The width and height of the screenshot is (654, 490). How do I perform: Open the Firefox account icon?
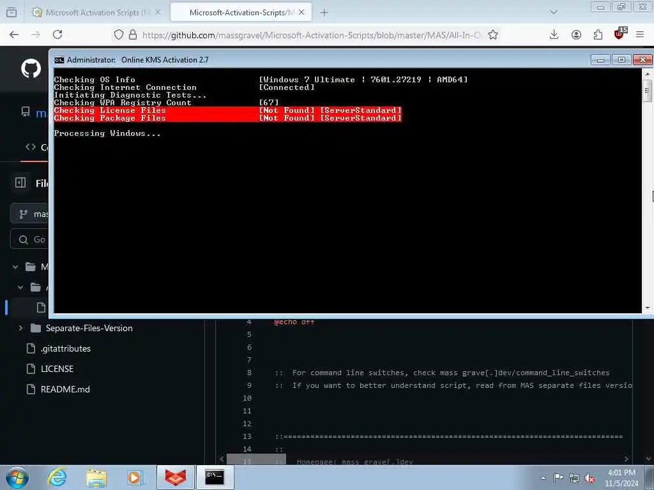coord(576,34)
